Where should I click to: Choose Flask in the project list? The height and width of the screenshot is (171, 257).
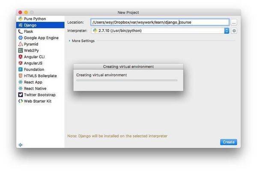point(40,32)
